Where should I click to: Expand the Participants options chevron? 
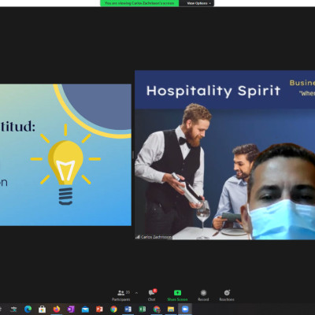point(136,293)
